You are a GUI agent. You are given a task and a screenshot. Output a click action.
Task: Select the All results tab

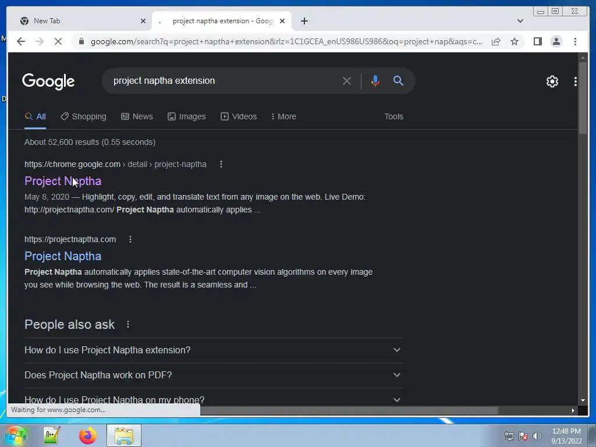tap(35, 116)
